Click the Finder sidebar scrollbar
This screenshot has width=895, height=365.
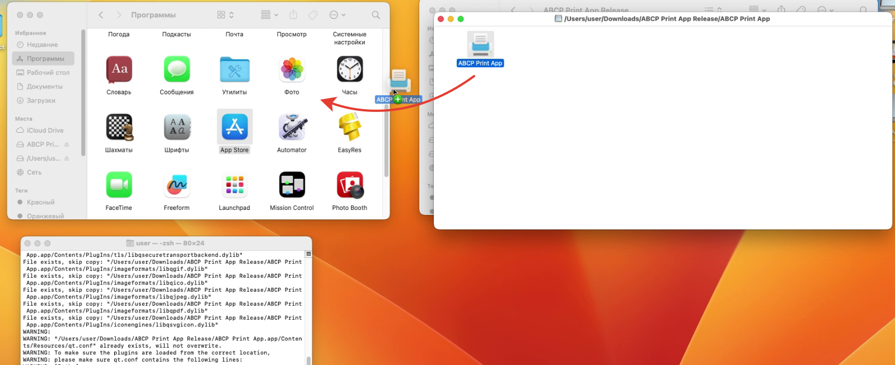[x=83, y=93]
